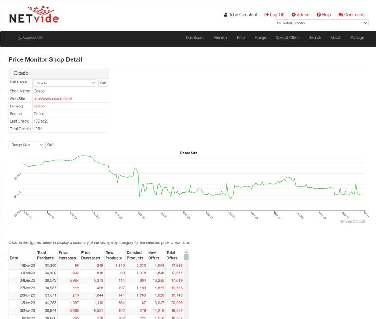Click Go! button next to Full Name

coord(103,83)
